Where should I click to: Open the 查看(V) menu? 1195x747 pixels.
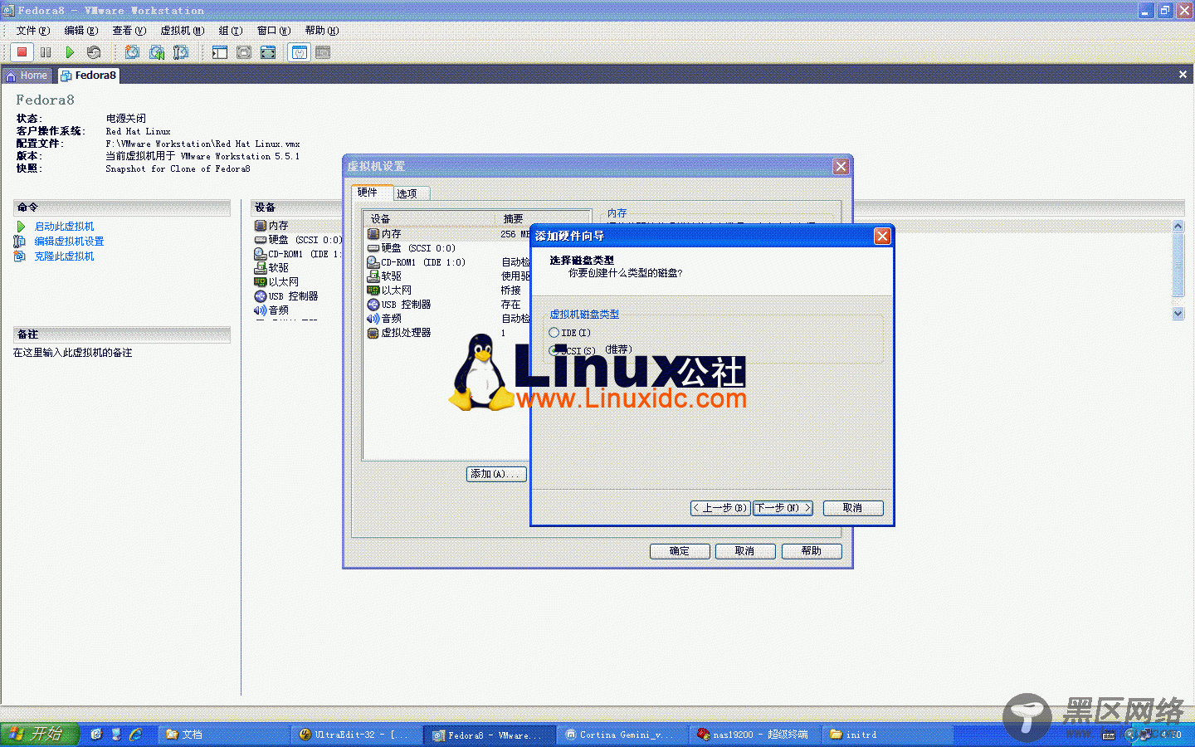[129, 31]
